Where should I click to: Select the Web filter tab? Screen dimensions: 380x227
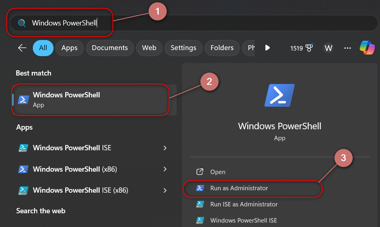[149, 48]
